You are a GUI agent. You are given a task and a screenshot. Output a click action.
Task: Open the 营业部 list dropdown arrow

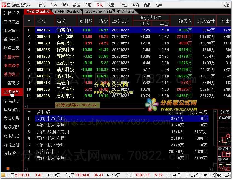29,112
